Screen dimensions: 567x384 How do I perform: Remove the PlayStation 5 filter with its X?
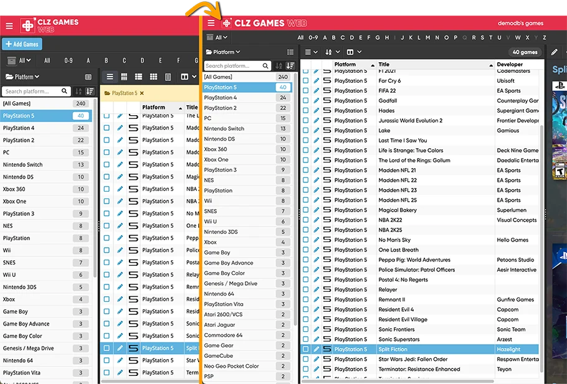[x=142, y=93]
